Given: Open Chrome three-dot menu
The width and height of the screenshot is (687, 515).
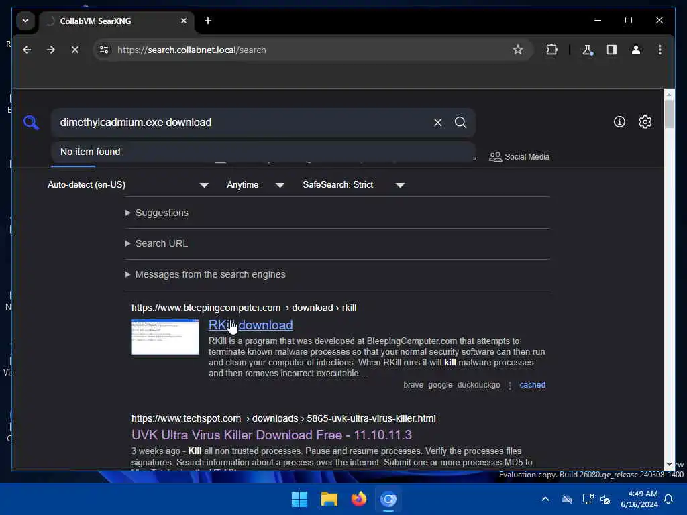Looking at the screenshot, I should (660, 50).
